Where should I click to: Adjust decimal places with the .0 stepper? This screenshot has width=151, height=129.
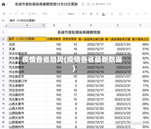point(61,14)
